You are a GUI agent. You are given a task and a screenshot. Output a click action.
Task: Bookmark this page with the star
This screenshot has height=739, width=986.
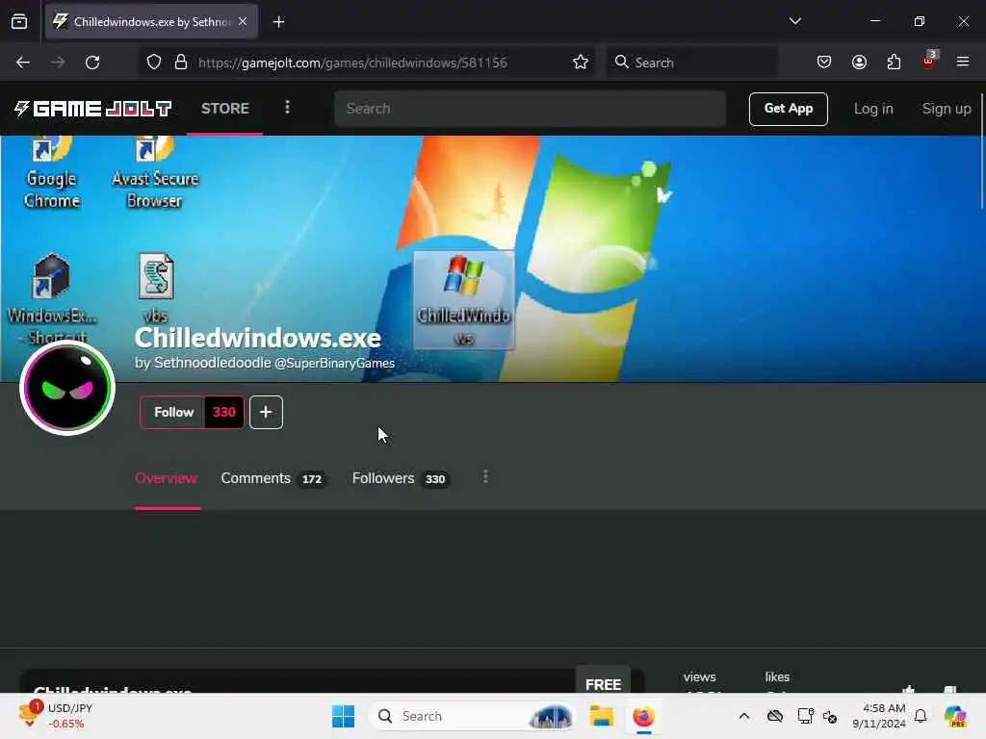581,63
